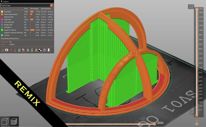
Task: Select lower thumb of vertical layer slider
Action: [197, 115]
